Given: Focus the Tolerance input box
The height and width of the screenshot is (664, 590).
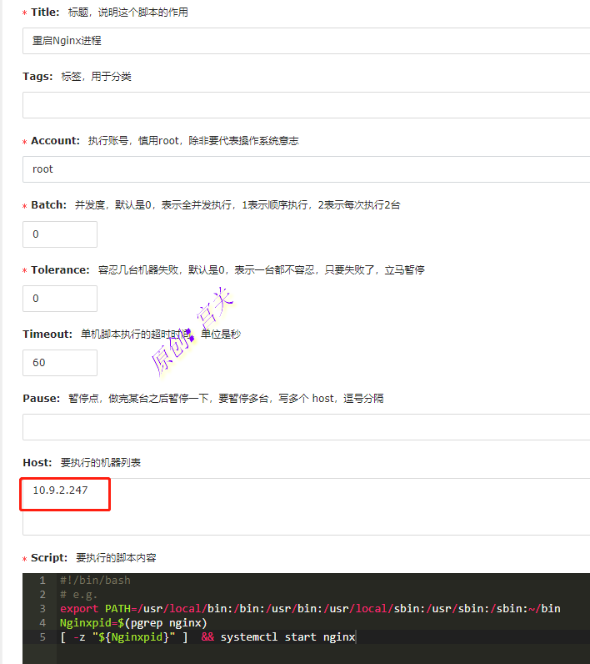Looking at the screenshot, I should 60,298.
